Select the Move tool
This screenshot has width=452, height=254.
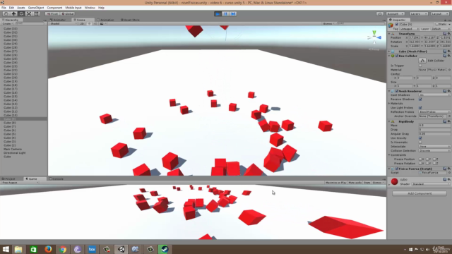pyautogui.click(x=13, y=14)
